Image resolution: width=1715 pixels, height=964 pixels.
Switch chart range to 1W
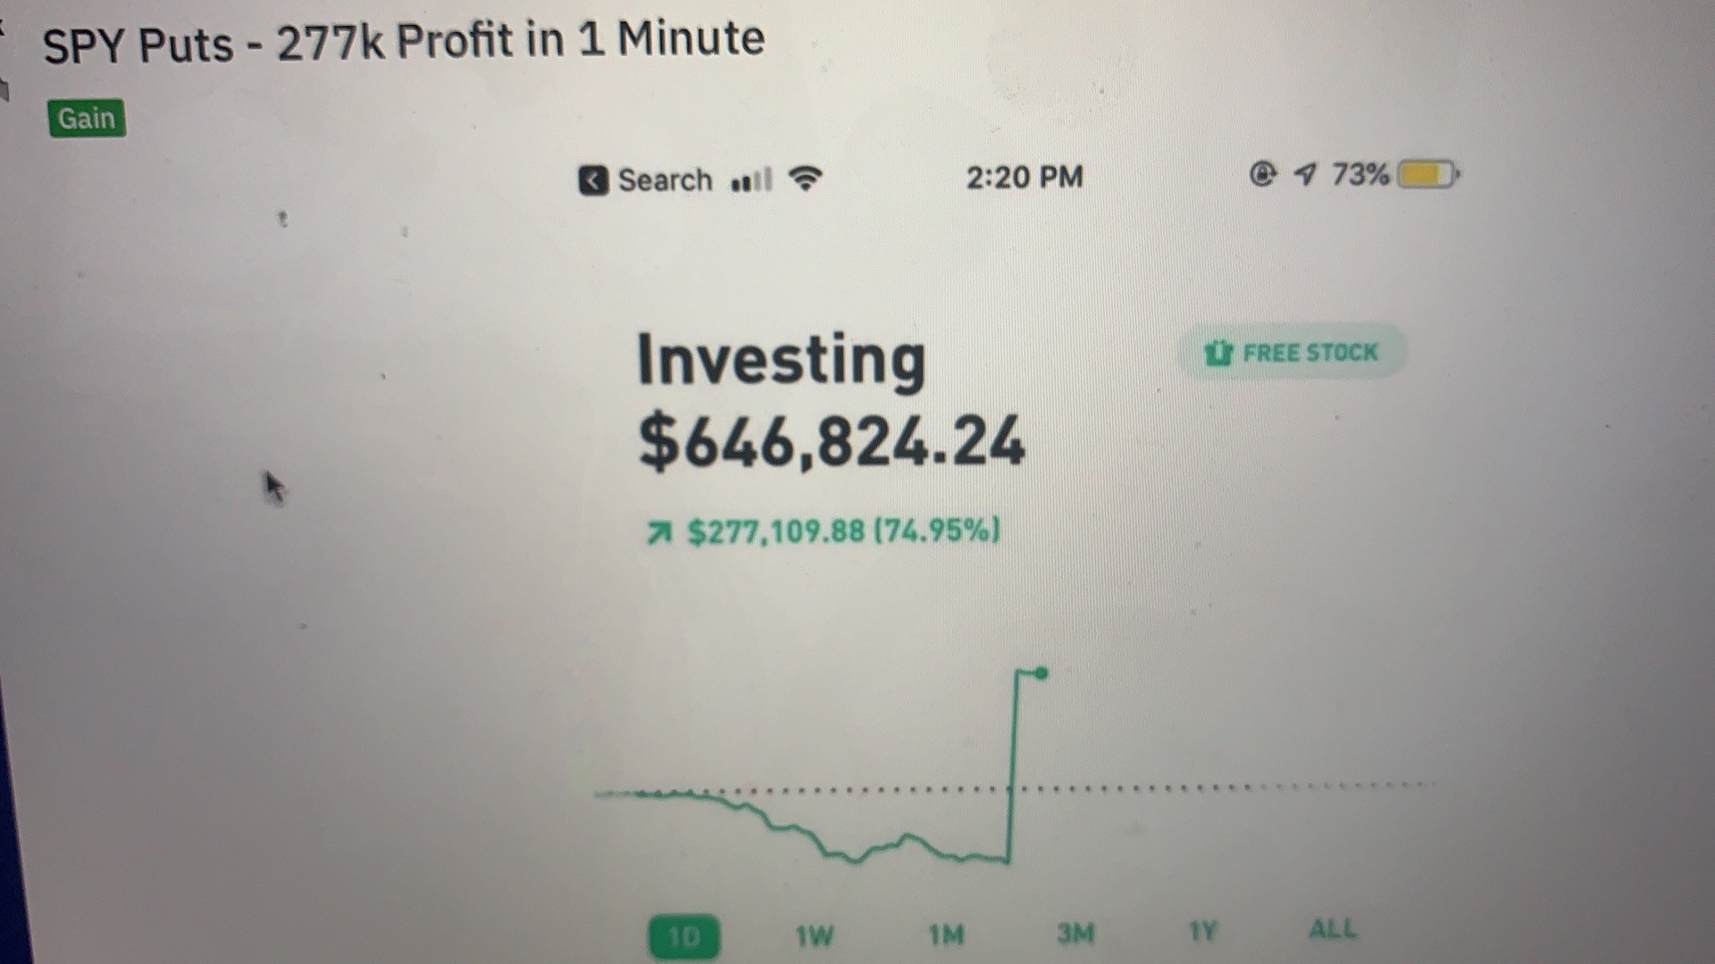814,935
